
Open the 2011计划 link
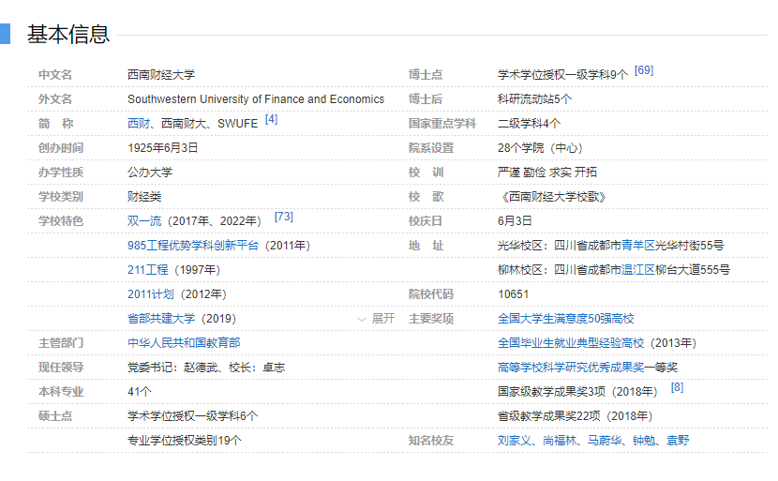point(150,294)
